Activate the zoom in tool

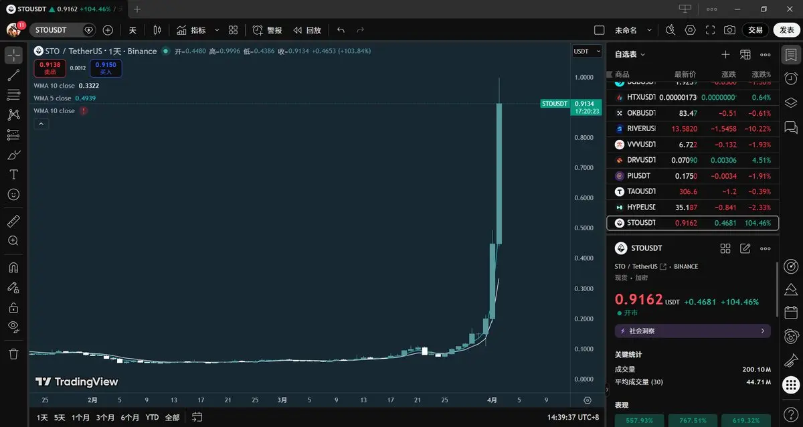13,240
